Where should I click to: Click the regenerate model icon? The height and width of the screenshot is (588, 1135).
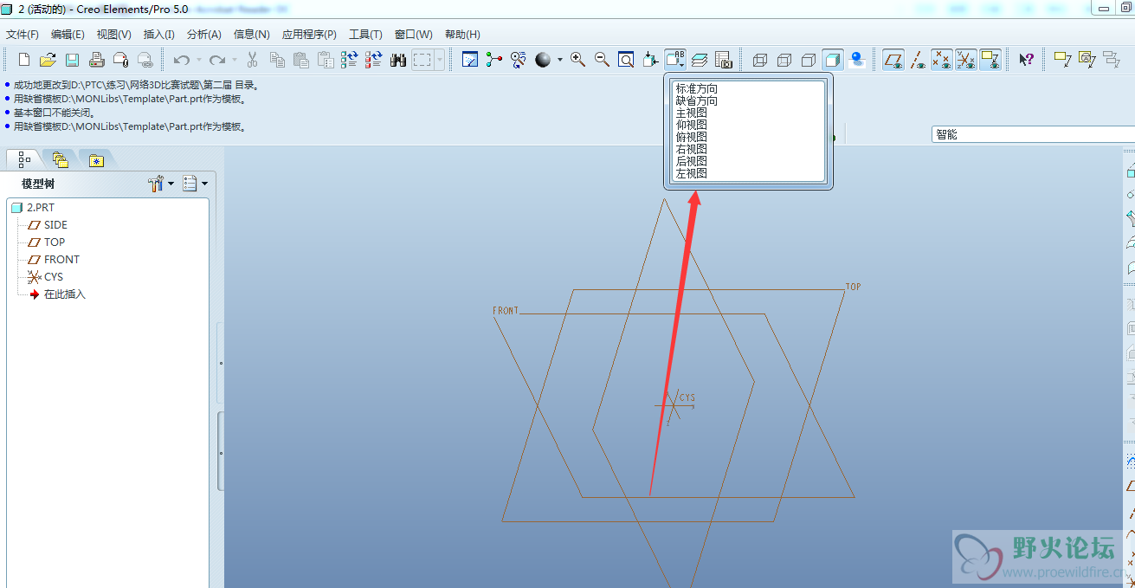pos(350,60)
